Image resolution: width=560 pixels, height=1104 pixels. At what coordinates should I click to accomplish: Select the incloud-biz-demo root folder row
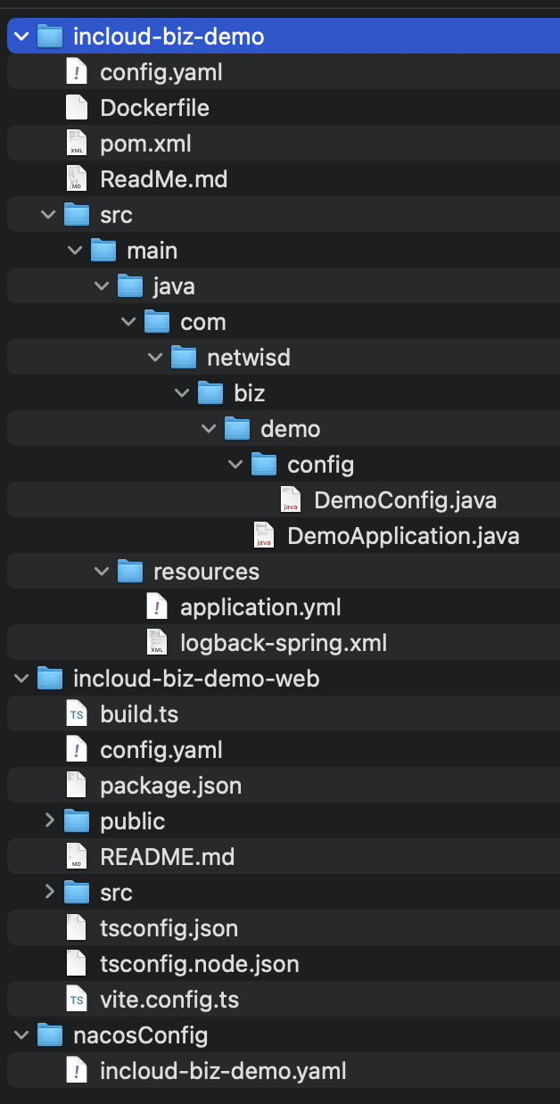pos(168,37)
